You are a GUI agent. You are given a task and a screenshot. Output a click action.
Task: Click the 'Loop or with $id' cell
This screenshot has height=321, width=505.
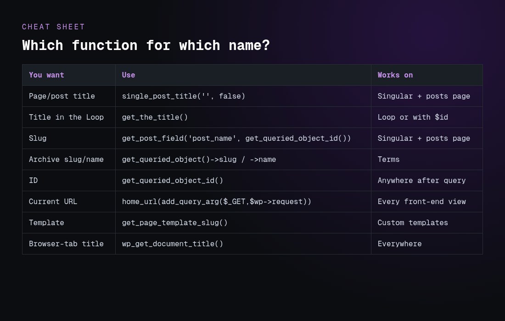[x=427, y=117]
